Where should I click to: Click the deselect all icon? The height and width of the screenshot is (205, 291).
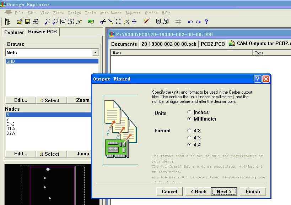click(126, 22)
